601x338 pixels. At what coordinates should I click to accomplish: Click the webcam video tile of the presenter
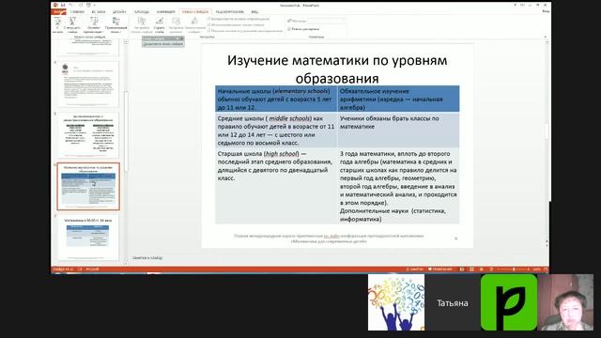(565, 302)
